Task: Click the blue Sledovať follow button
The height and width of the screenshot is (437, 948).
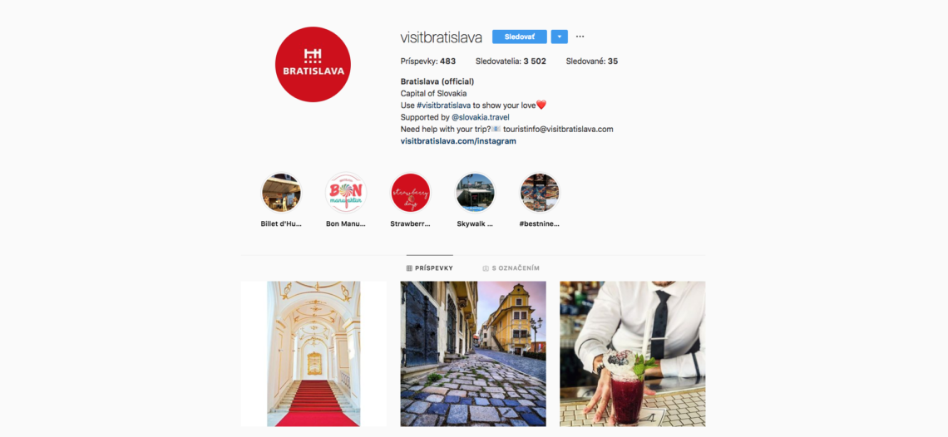Action: [520, 37]
